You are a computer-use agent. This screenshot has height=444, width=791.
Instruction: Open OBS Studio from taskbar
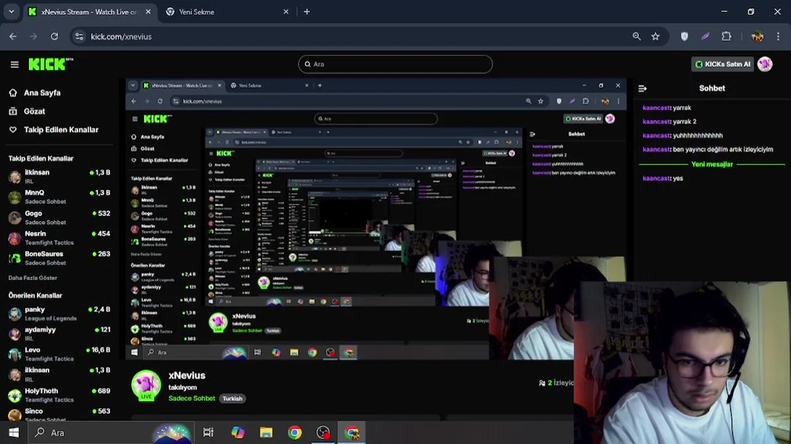[323, 432]
